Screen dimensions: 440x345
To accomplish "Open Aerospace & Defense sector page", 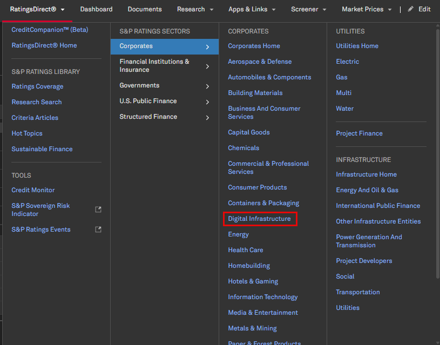I will tap(260, 62).
